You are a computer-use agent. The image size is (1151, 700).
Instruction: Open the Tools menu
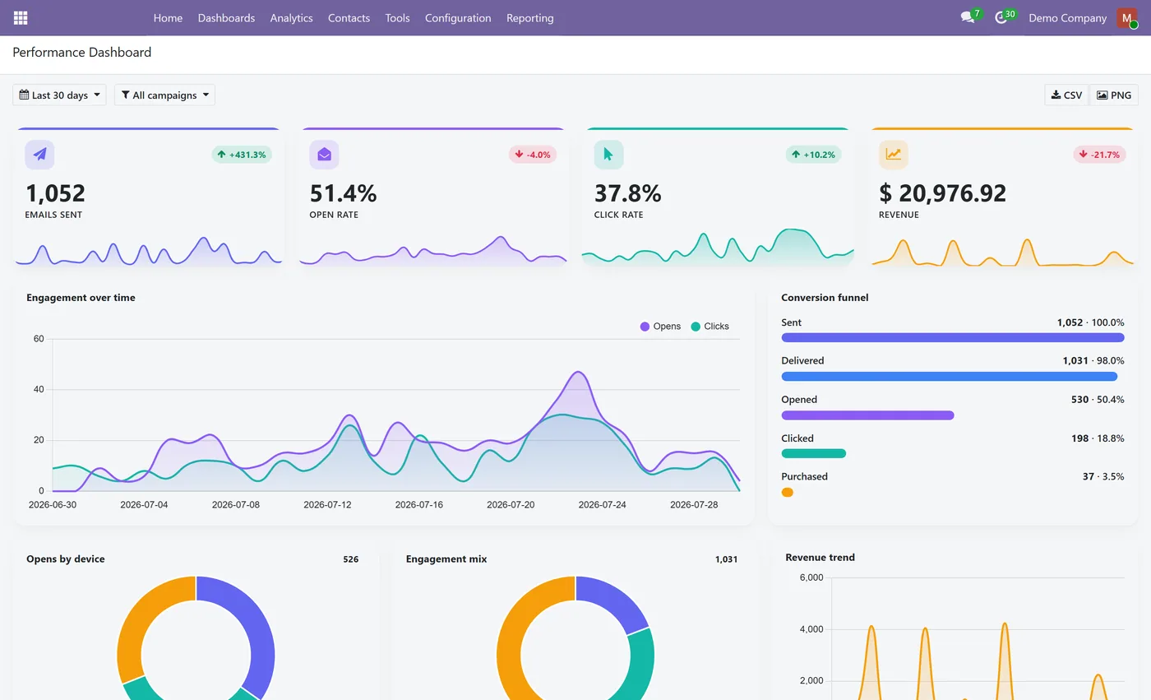coord(397,18)
